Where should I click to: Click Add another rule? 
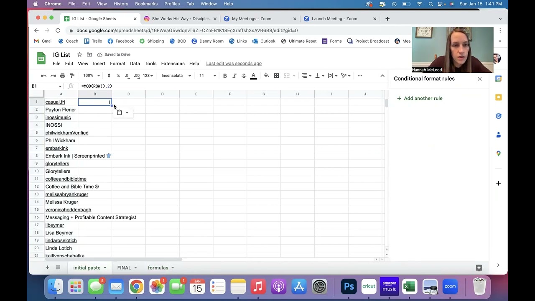point(420,98)
